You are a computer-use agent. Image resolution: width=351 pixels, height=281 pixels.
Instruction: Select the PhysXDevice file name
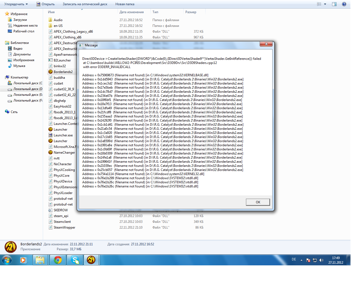point(63,181)
